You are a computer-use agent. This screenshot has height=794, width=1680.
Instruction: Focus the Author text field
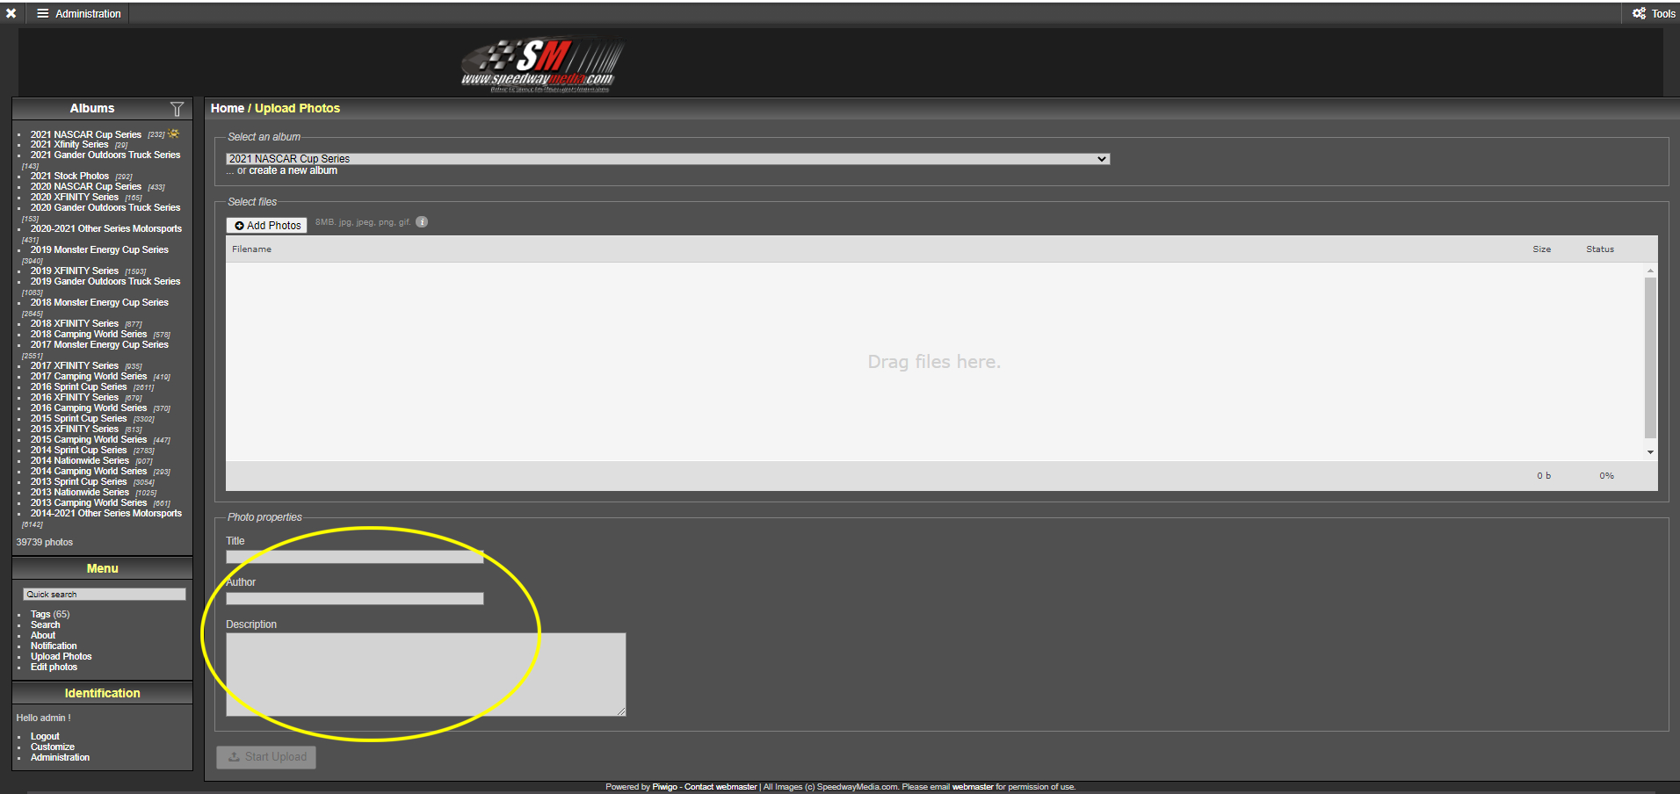(354, 598)
